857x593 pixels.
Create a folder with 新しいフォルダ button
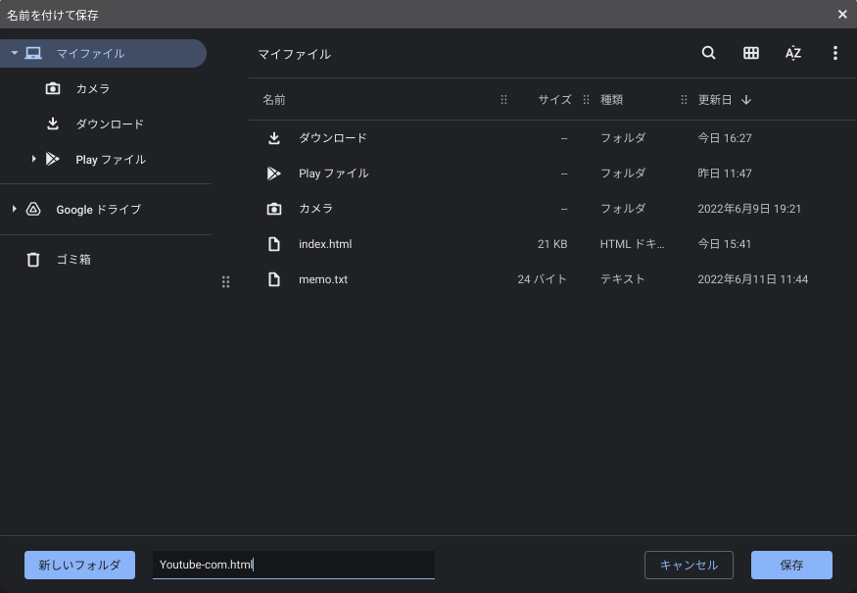[x=79, y=565]
